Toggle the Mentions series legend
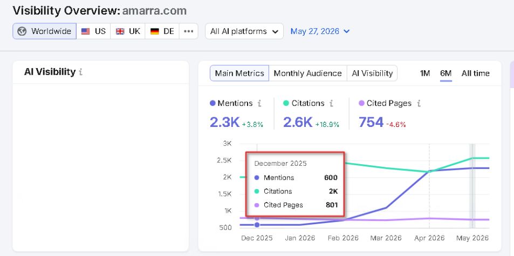The width and height of the screenshot is (514, 256). click(x=231, y=103)
